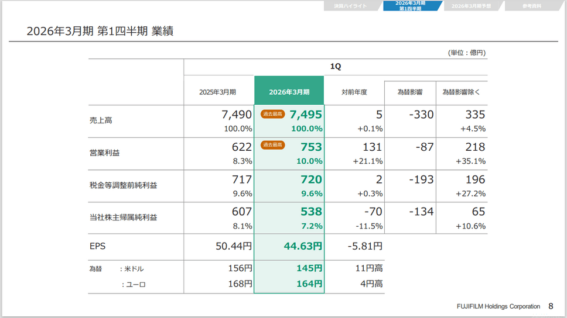The image size is (567, 318).
Task: Click the 過去最高 badge beside operating income 753
Action: click(273, 145)
